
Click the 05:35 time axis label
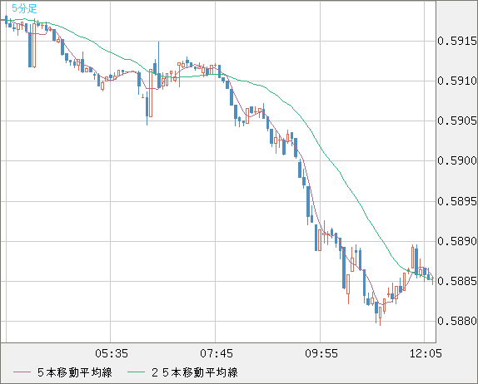(112, 353)
